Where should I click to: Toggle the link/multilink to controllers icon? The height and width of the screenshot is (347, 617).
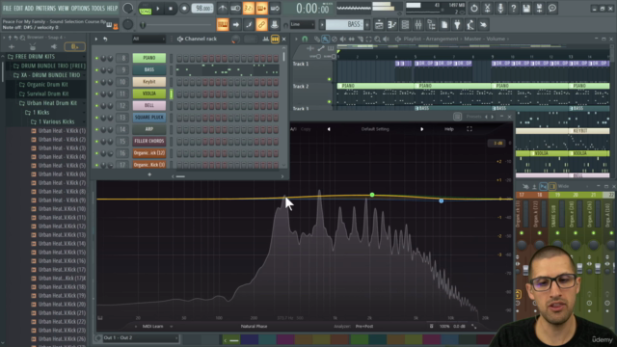tap(261, 25)
